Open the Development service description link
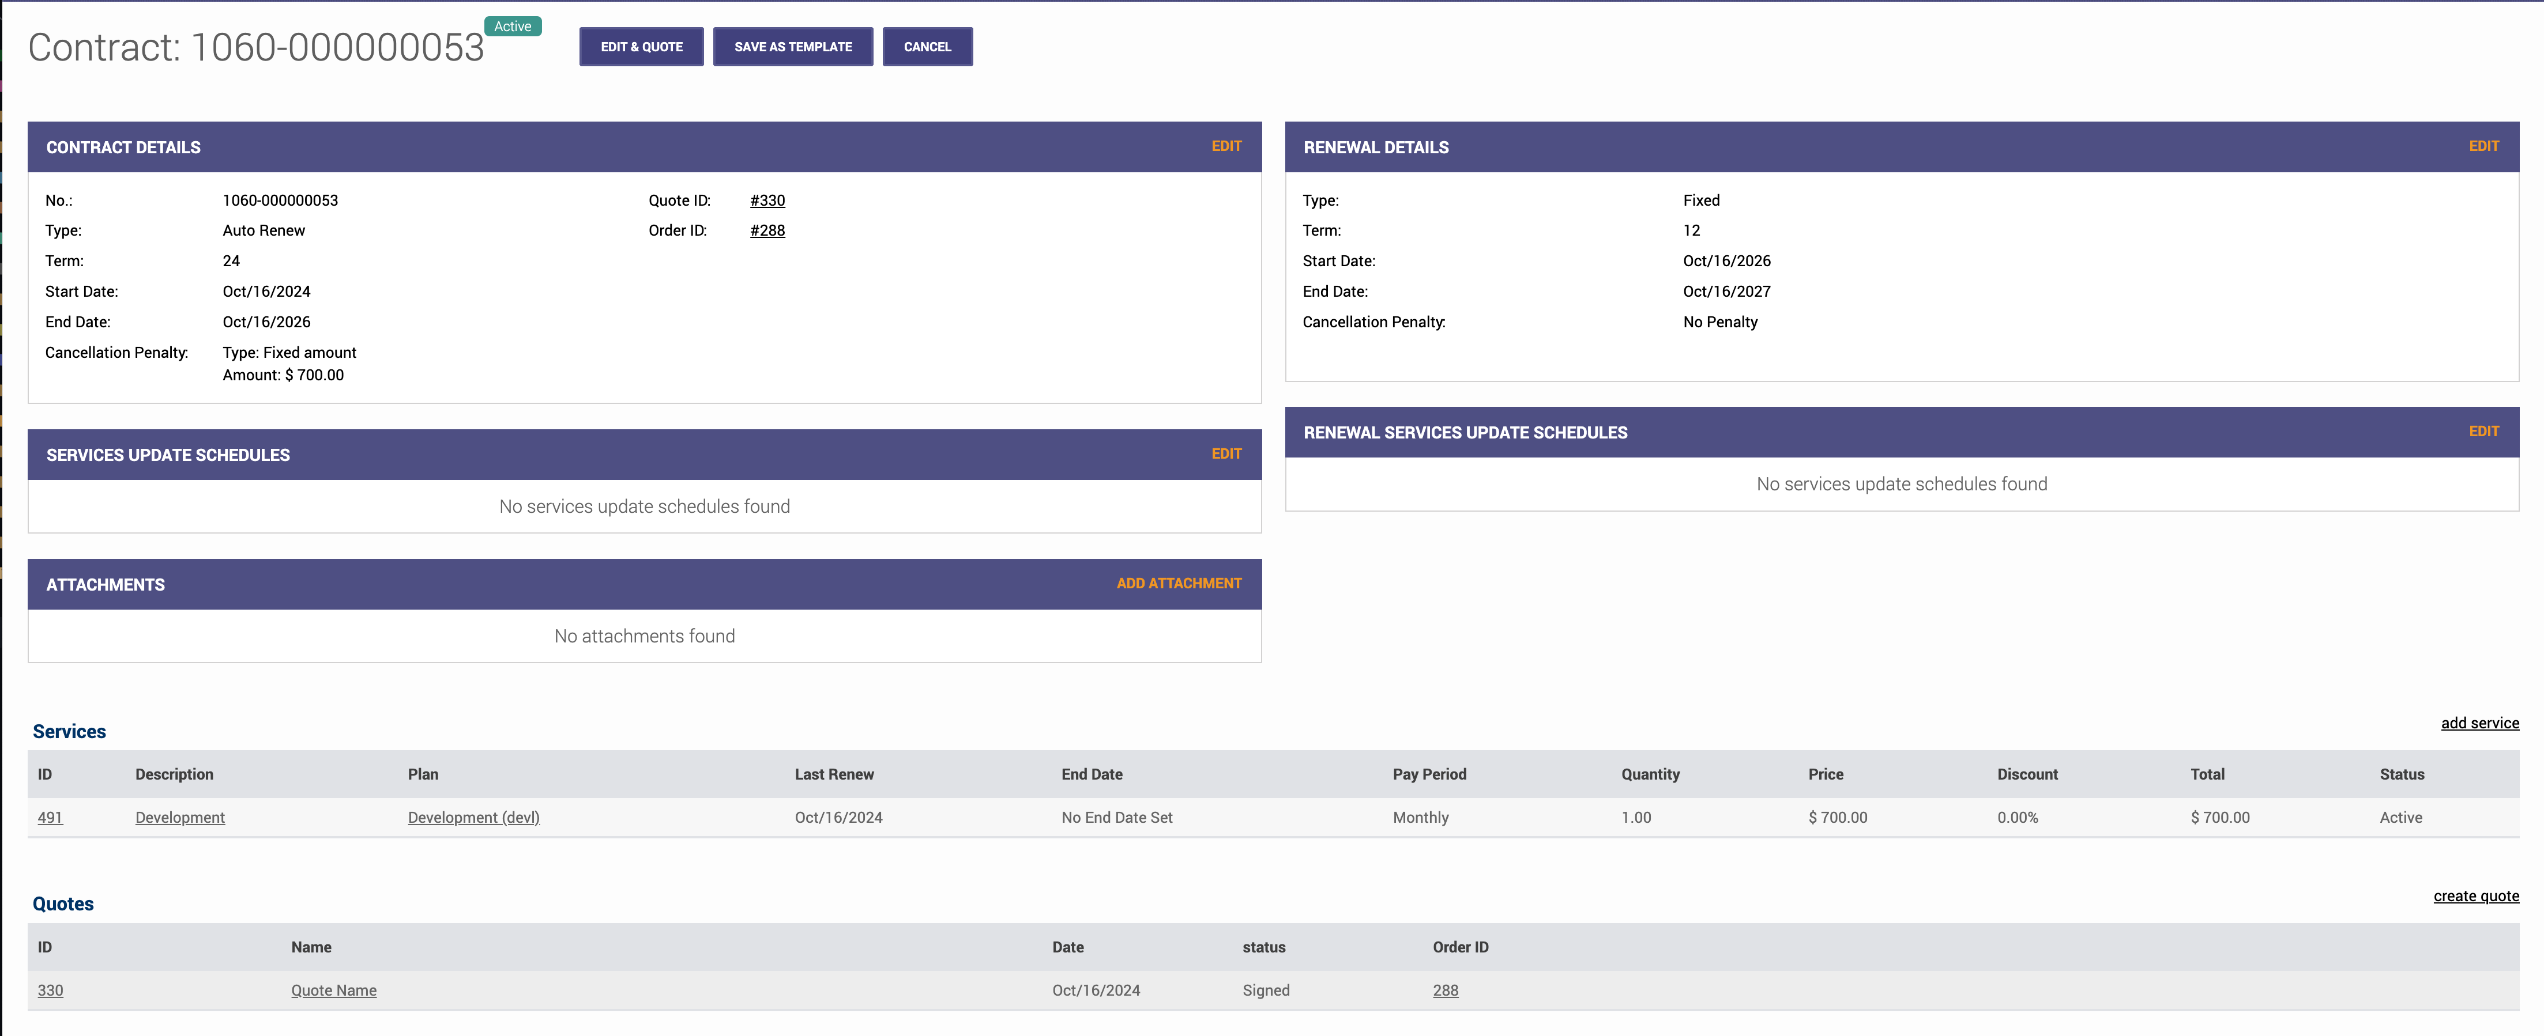 [x=180, y=817]
